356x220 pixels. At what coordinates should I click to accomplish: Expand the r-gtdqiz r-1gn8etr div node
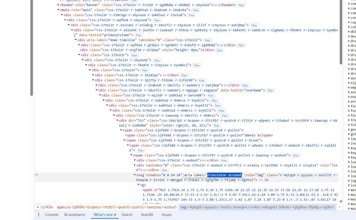point(79,45)
